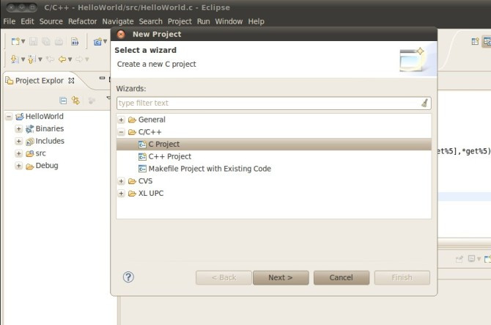Select the XL UPC folder label
Image resolution: width=491 pixels, height=325 pixels.
click(151, 194)
